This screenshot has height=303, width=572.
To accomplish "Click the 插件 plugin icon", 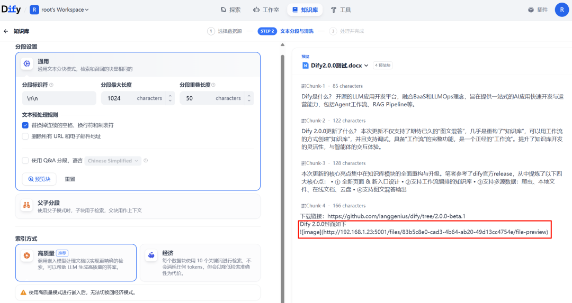I will 531,10.
